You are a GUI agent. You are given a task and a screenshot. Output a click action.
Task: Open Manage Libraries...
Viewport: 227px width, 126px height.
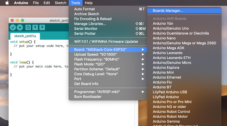pyautogui.click(x=108, y=24)
